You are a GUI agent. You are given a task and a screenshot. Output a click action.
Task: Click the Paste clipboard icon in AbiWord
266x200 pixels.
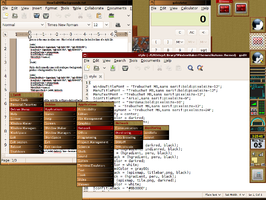[x=99, y=16]
